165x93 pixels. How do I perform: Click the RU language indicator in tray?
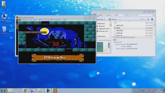[x=136, y=90]
